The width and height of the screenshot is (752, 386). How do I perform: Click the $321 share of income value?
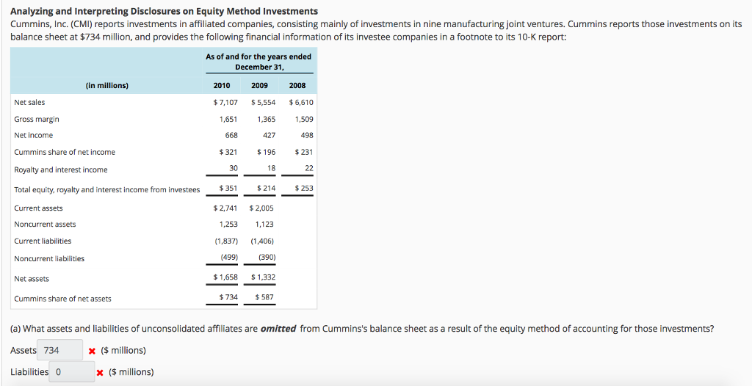[x=228, y=152]
